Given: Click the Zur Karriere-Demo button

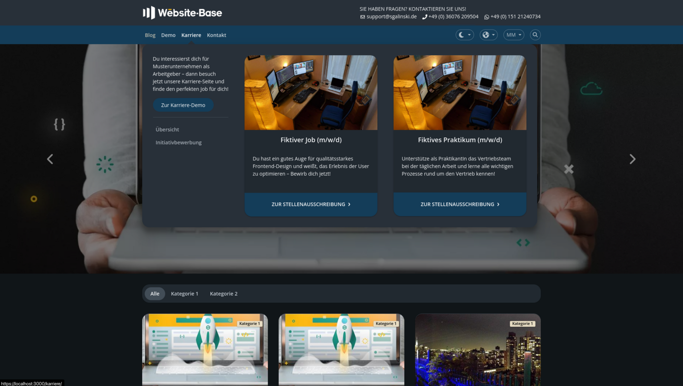Looking at the screenshot, I should point(183,105).
